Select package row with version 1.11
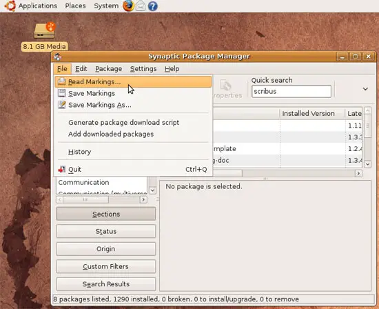Image resolution: width=379 pixels, height=309 pixels. (x=287, y=126)
